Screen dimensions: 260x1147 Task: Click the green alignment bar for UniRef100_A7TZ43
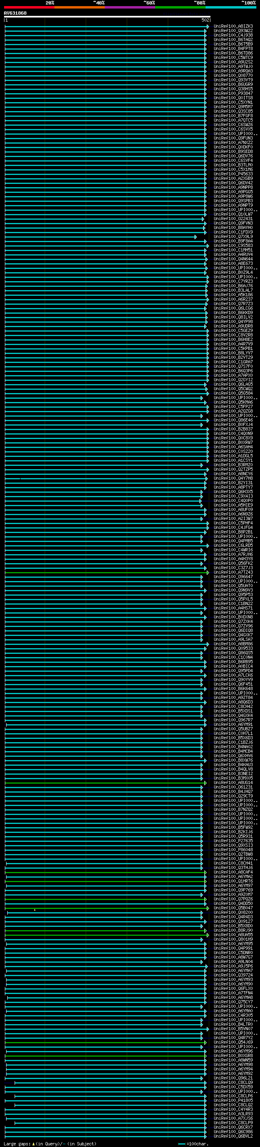pyautogui.click(x=107, y=572)
